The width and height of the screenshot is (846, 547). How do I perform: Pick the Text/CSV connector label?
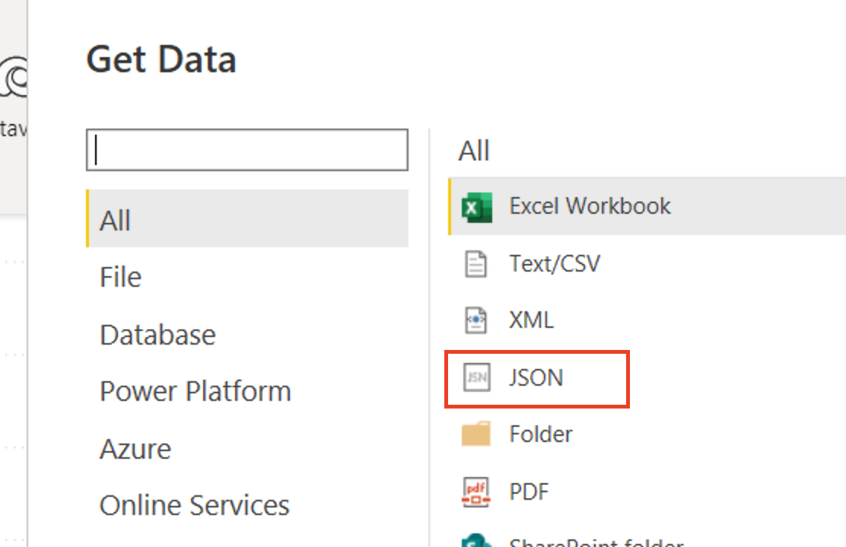coord(554,264)
